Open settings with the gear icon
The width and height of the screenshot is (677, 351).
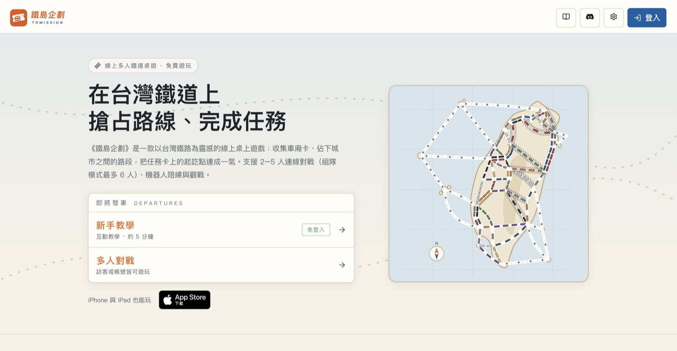(614, 17)
